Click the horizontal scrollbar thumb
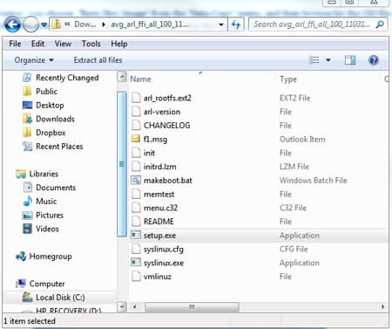The height and width of the screenshot is (329, 392). tap(192, 307)
